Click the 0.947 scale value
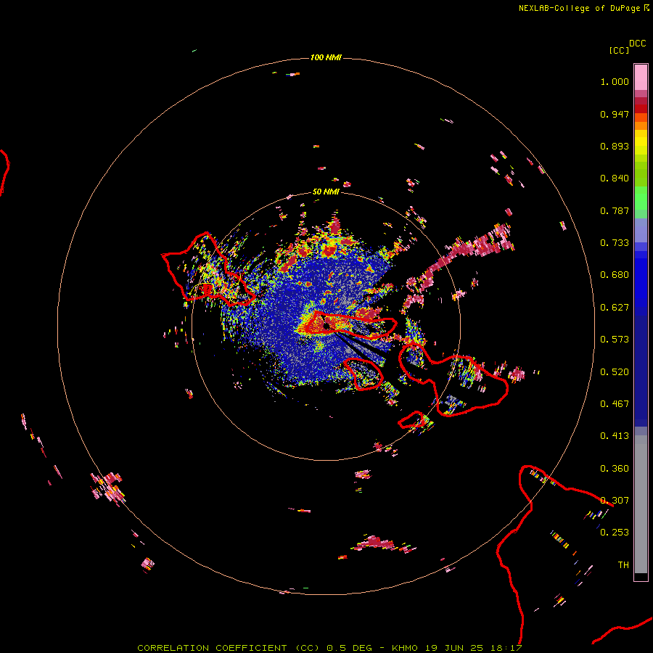653x653 pixels. tap(615, 114)
